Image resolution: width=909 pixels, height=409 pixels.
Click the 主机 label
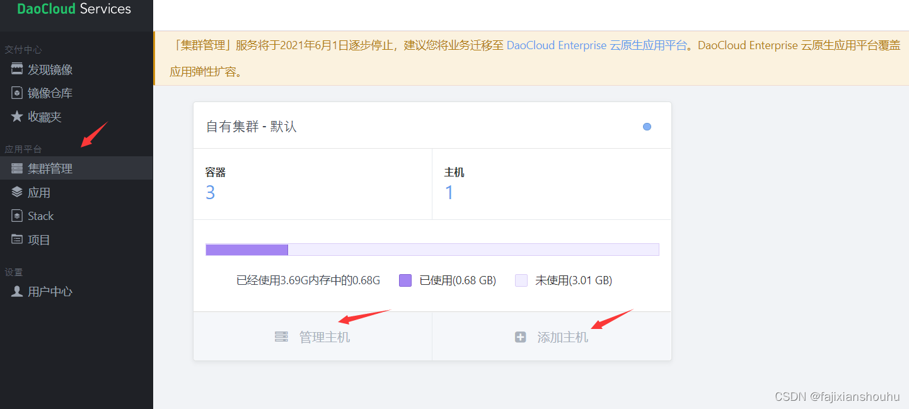[x=455, y=172]
